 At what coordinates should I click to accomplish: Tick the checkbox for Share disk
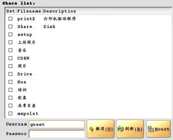10,27
